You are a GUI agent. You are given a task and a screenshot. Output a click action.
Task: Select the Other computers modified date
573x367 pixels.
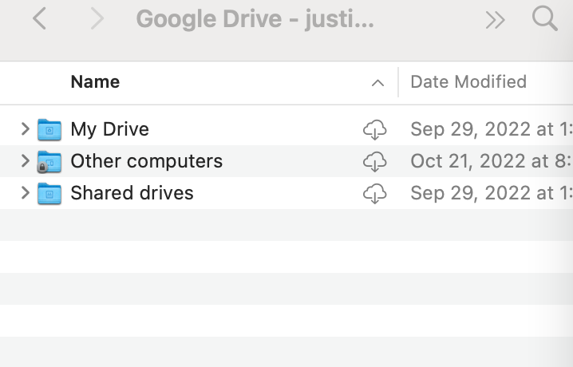point(490,161)
